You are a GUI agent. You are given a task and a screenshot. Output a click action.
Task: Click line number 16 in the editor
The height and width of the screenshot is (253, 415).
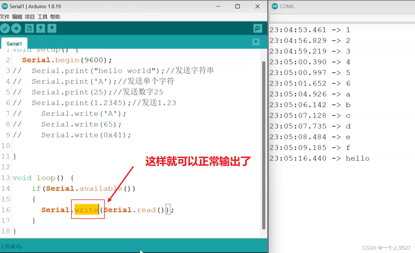coord(6,210)
